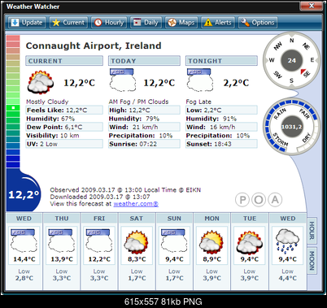This screenshot has width=327, height=308.
Task: Click the TUE day column header
Action: coord(250,219)
